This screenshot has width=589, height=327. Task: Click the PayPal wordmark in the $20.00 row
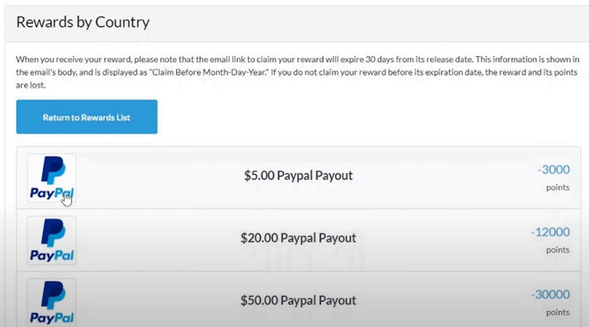(52, 256)
